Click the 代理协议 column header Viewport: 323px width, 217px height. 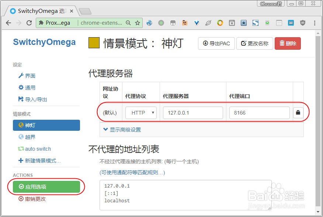click(x=136, y=96)
